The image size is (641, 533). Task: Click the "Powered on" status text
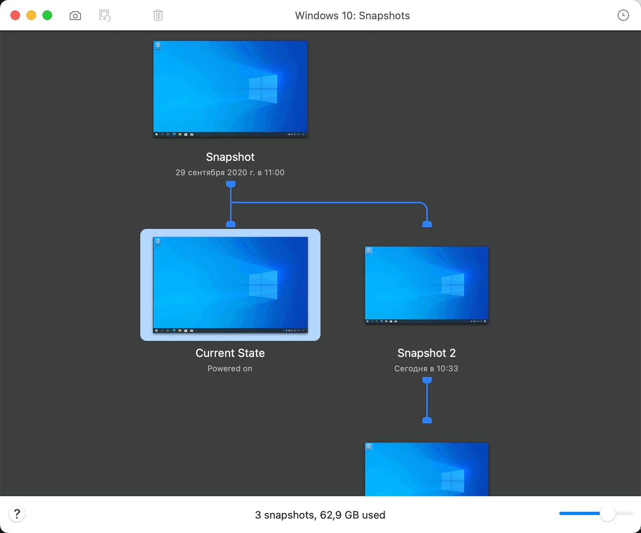pyautogui.click(x=230, y=369)
